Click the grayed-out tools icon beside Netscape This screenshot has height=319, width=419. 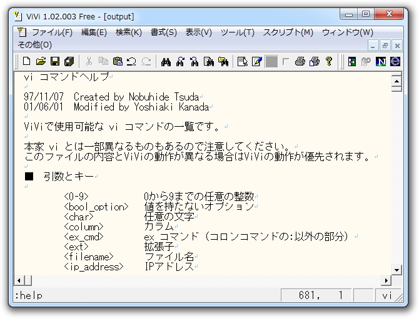(366, 62)
